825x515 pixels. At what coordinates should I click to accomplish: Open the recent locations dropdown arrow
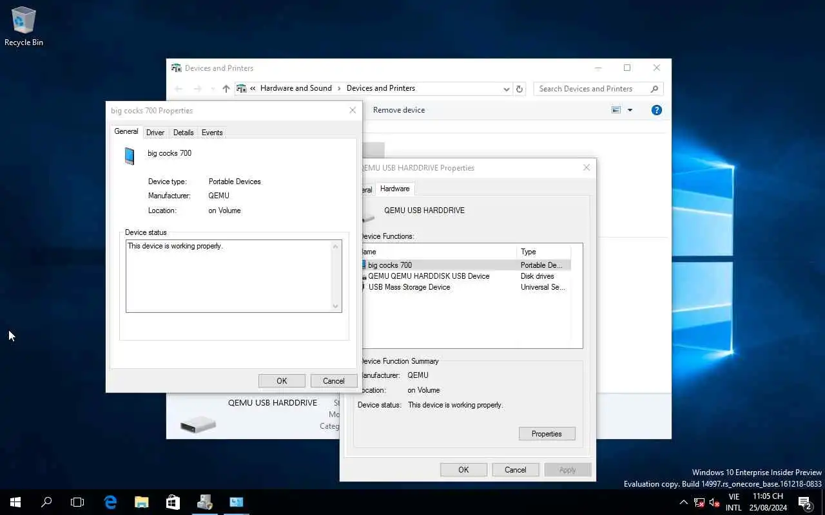(x=213, y=89)
